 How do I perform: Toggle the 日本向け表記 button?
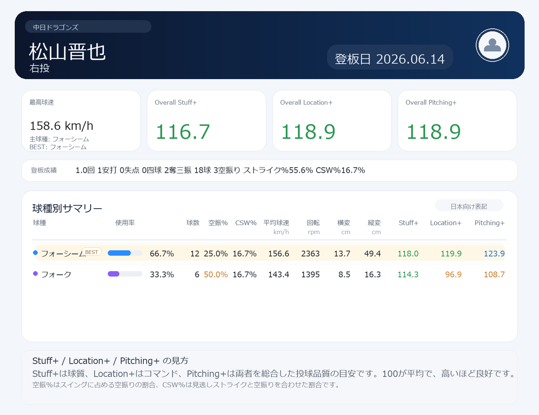(x=469, y=206)
